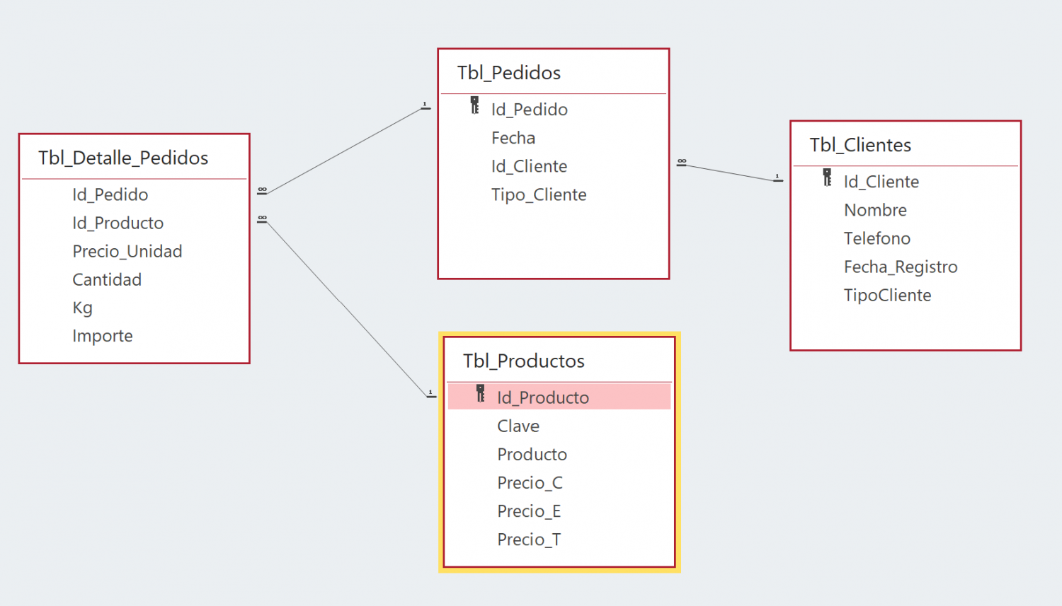
Task: Click the Fecha_Registro field in Tbl_Clientes
Action: pyautogui.click(x=901, y=267)
